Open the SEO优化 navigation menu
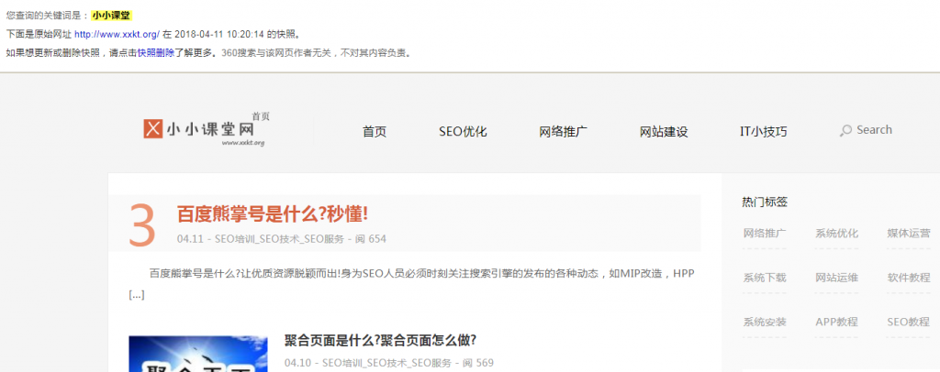 click(463, 132)
